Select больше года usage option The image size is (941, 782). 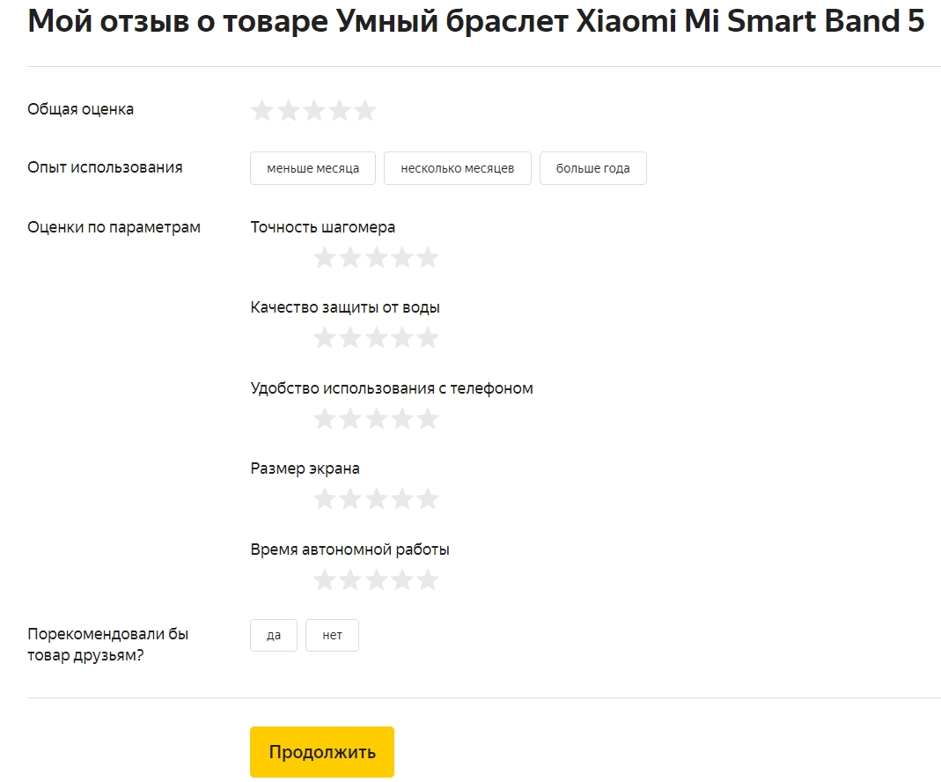[592, 167]
